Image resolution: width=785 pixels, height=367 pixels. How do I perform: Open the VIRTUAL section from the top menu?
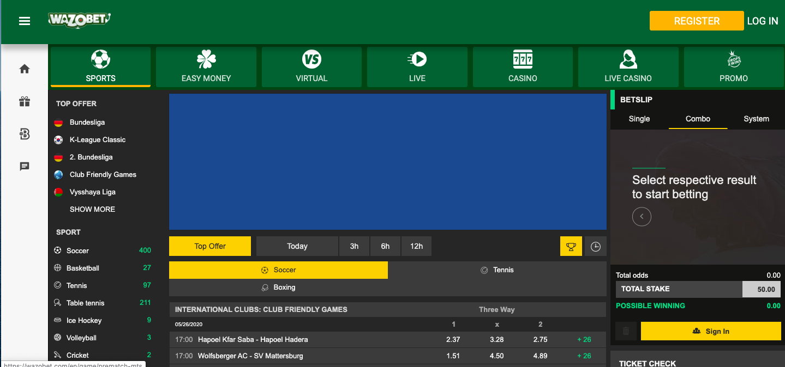click(x=311, y=66)
